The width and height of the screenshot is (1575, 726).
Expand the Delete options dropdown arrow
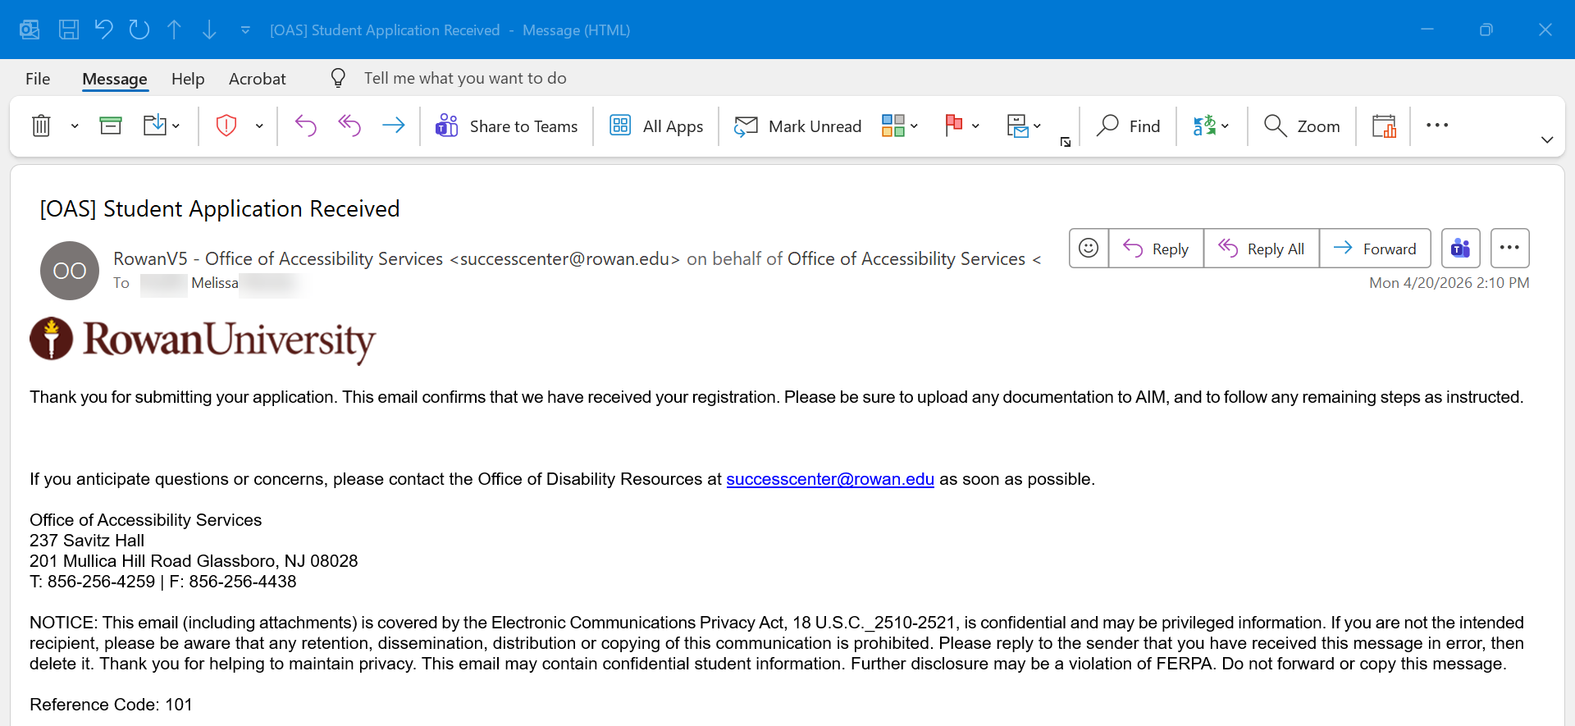point(75,126)
